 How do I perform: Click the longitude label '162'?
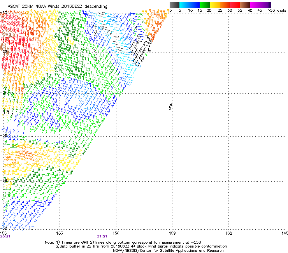tap(229, 233)
